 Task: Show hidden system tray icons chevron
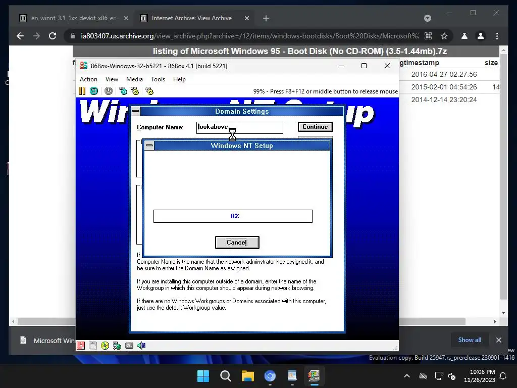[x=407, y=376]
